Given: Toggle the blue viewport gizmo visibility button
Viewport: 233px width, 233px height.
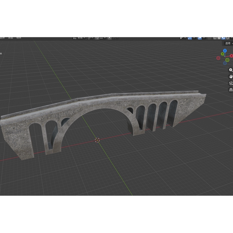Looking at the screenshot, I should coord(190,38).
